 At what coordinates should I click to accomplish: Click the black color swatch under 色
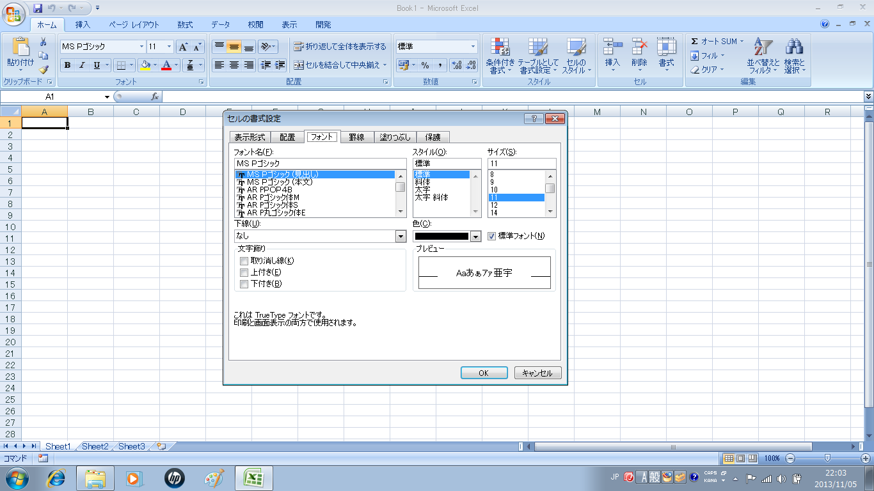pos(441,237)
